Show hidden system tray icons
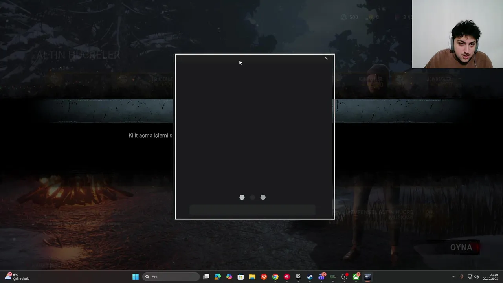503x283 pixels. [453, 277]
